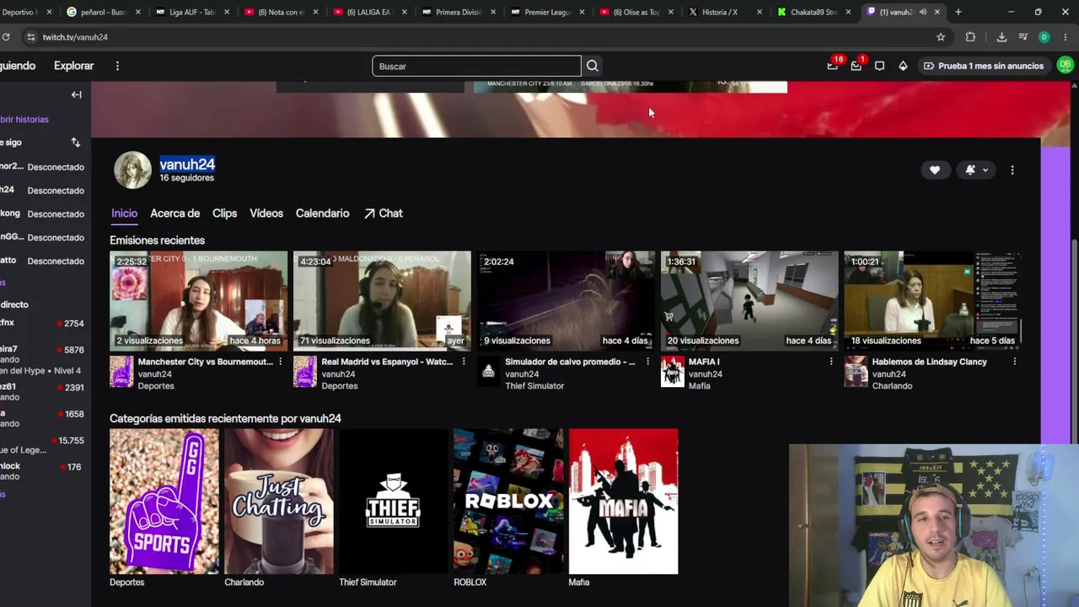The image size is (1079, 607).
Task: Click the vanuh24 channel profile picture
Action: (132, 169)
